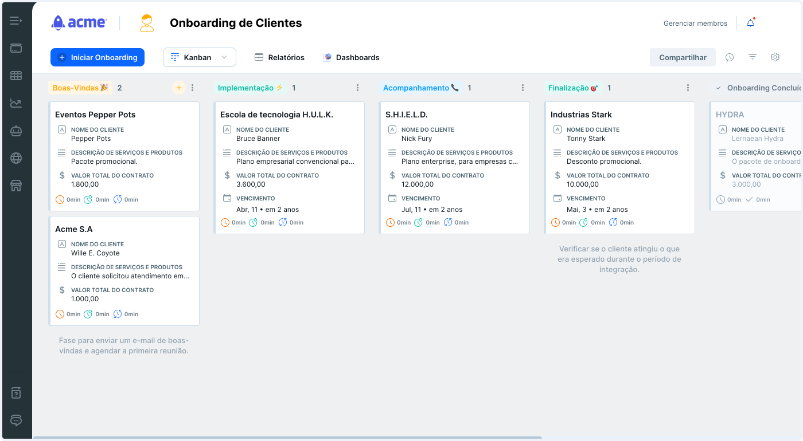Click the horizontal scrollbar at bottom
The width and height of the screenshot is (803, 441).
pos(287,438)
